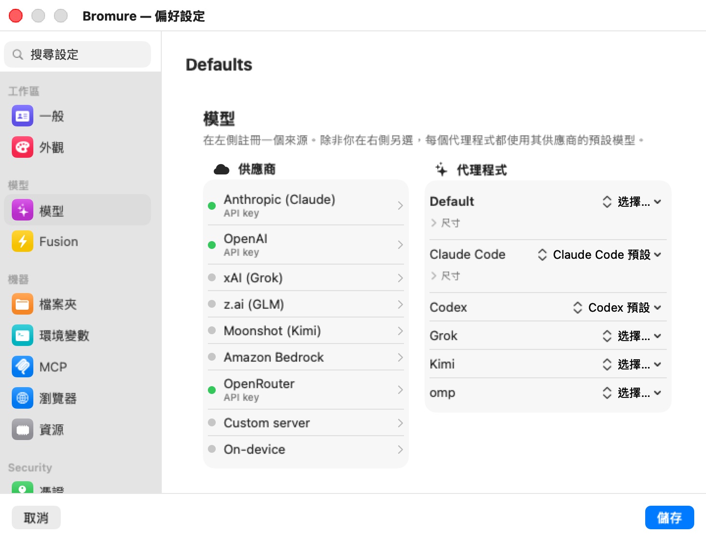Expand 尺寸 under Default
The height and width of the screenshot is (541, 706).
pyautogui.click(x=445, y=223)
